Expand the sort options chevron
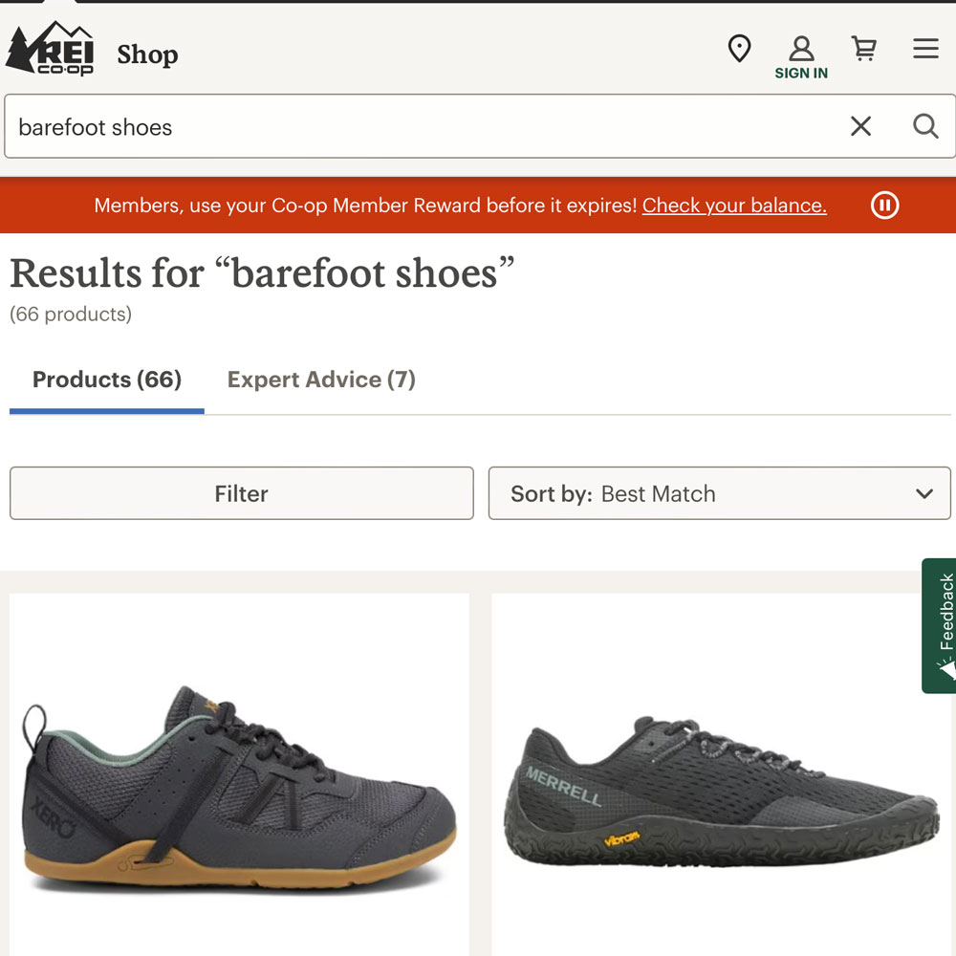The width and height of the screenshot is (956, 956). [x=923, y=493]
